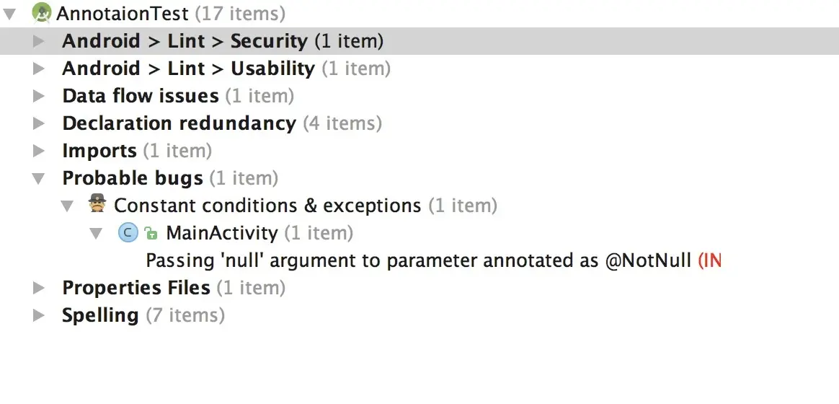Screen dimensions: 839x404
Task: Collapse the Probable bugs arrow
Action: coord(39,178)
